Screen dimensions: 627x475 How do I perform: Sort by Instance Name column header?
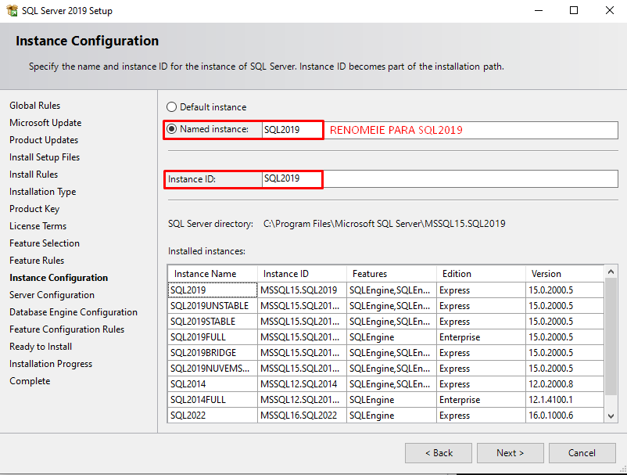[213, 274]
